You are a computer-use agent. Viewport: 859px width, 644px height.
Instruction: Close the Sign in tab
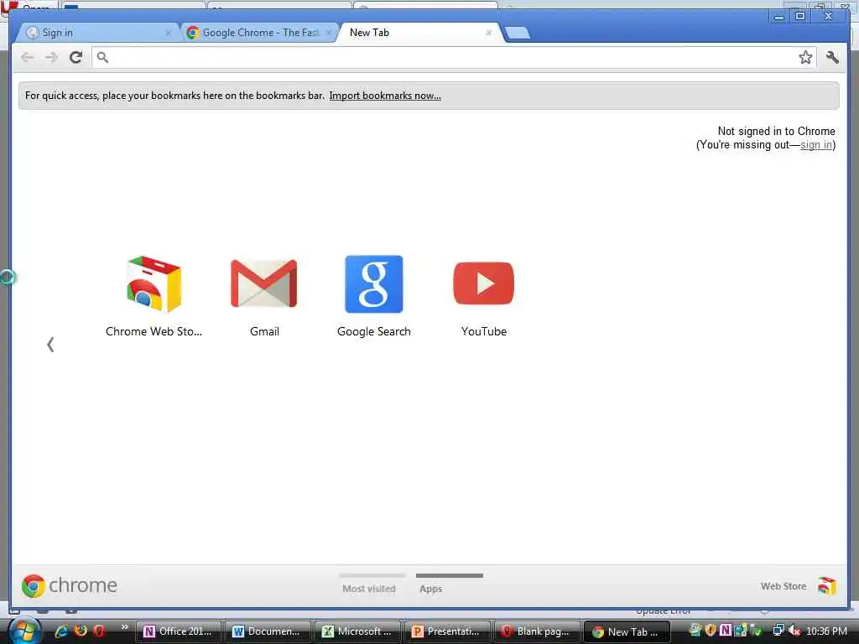[x=168, y=33]
